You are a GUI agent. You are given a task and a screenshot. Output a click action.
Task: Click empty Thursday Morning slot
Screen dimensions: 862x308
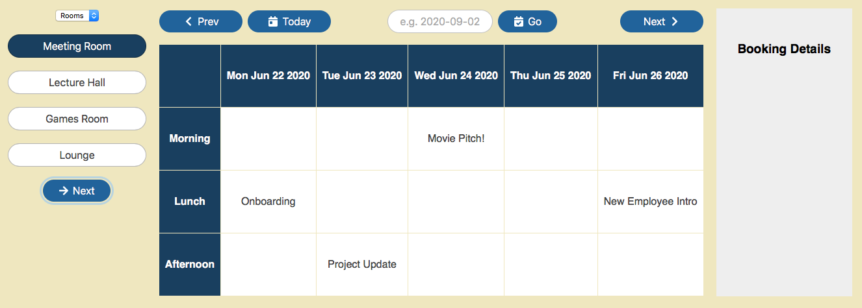click(x=551, y=138)
